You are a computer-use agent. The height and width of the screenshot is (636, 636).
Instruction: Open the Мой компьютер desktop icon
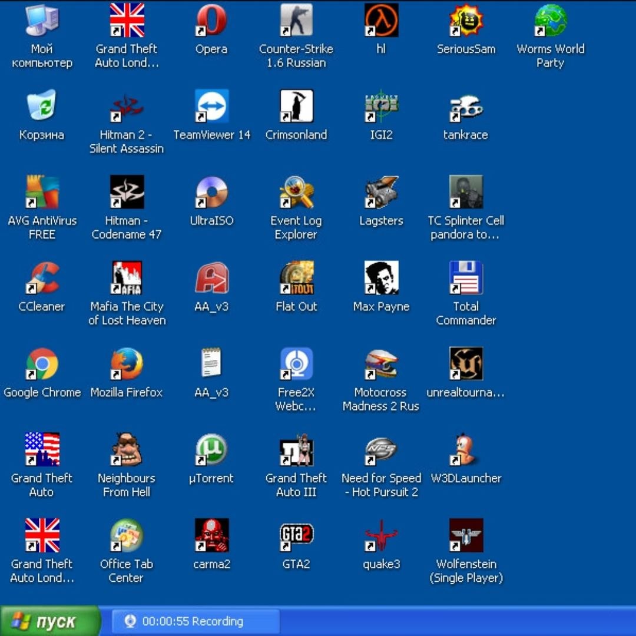(42, 20)
